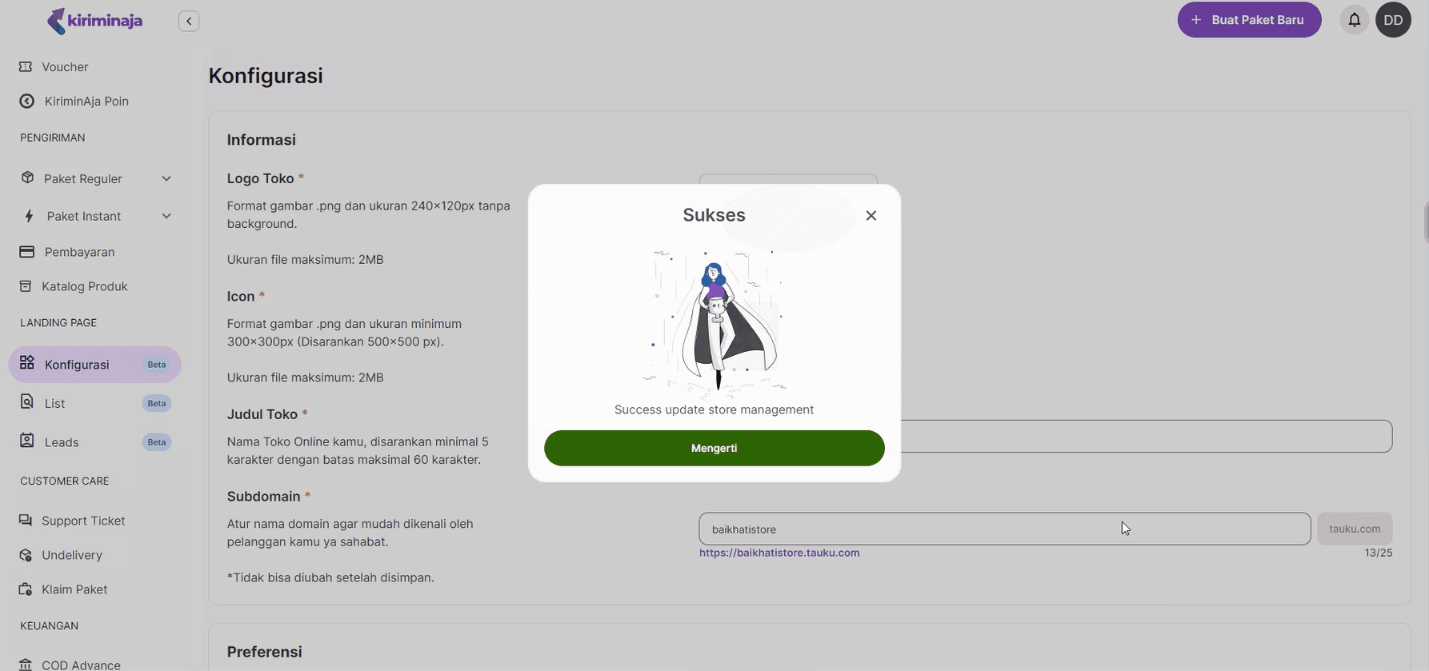Click the Katalog Produk icon
1429x671 pixels.
26,286
